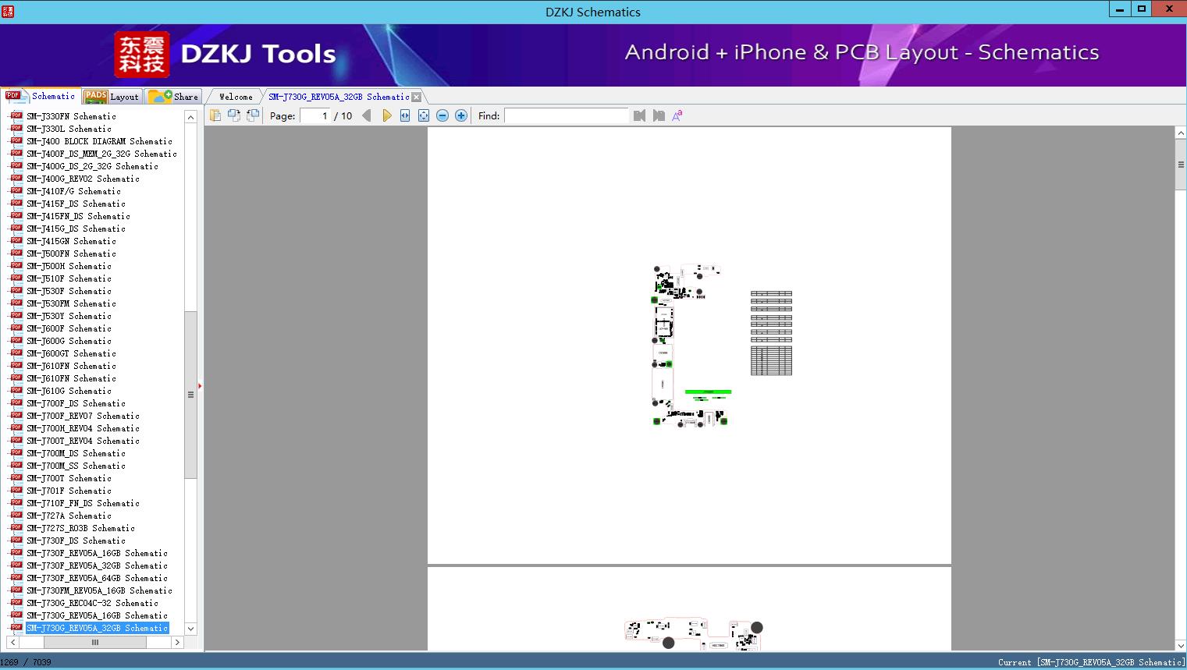Open SM-J700F_REV07 Schematic
1187x670 pixels.
coord(83,416)
